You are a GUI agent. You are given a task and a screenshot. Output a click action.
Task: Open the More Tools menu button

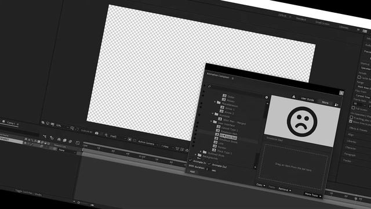[x=313, y=195]
